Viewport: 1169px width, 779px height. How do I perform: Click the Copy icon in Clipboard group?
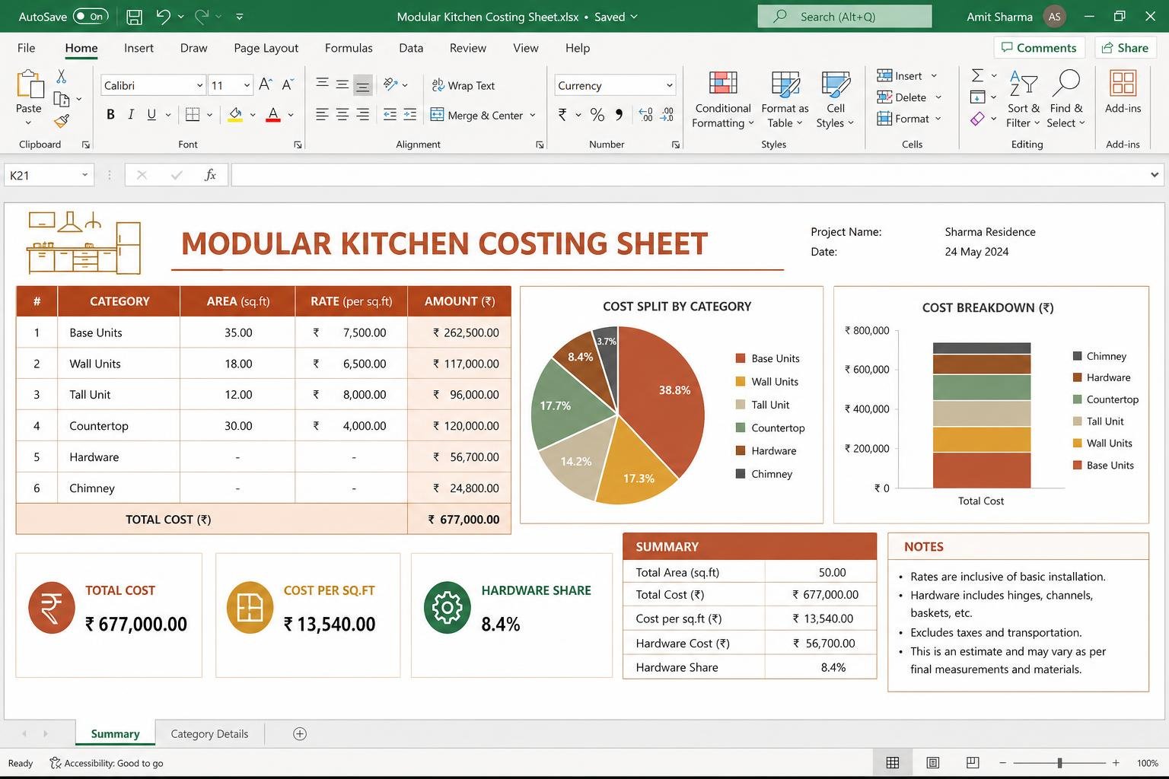click(62, 99)
